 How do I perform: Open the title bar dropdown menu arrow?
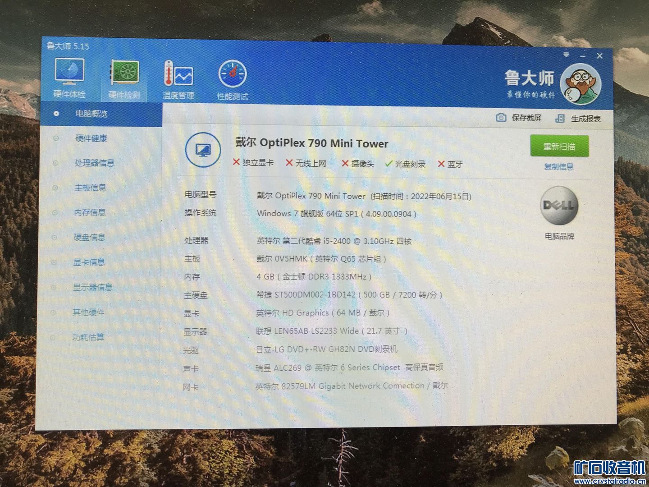(567, 55)
